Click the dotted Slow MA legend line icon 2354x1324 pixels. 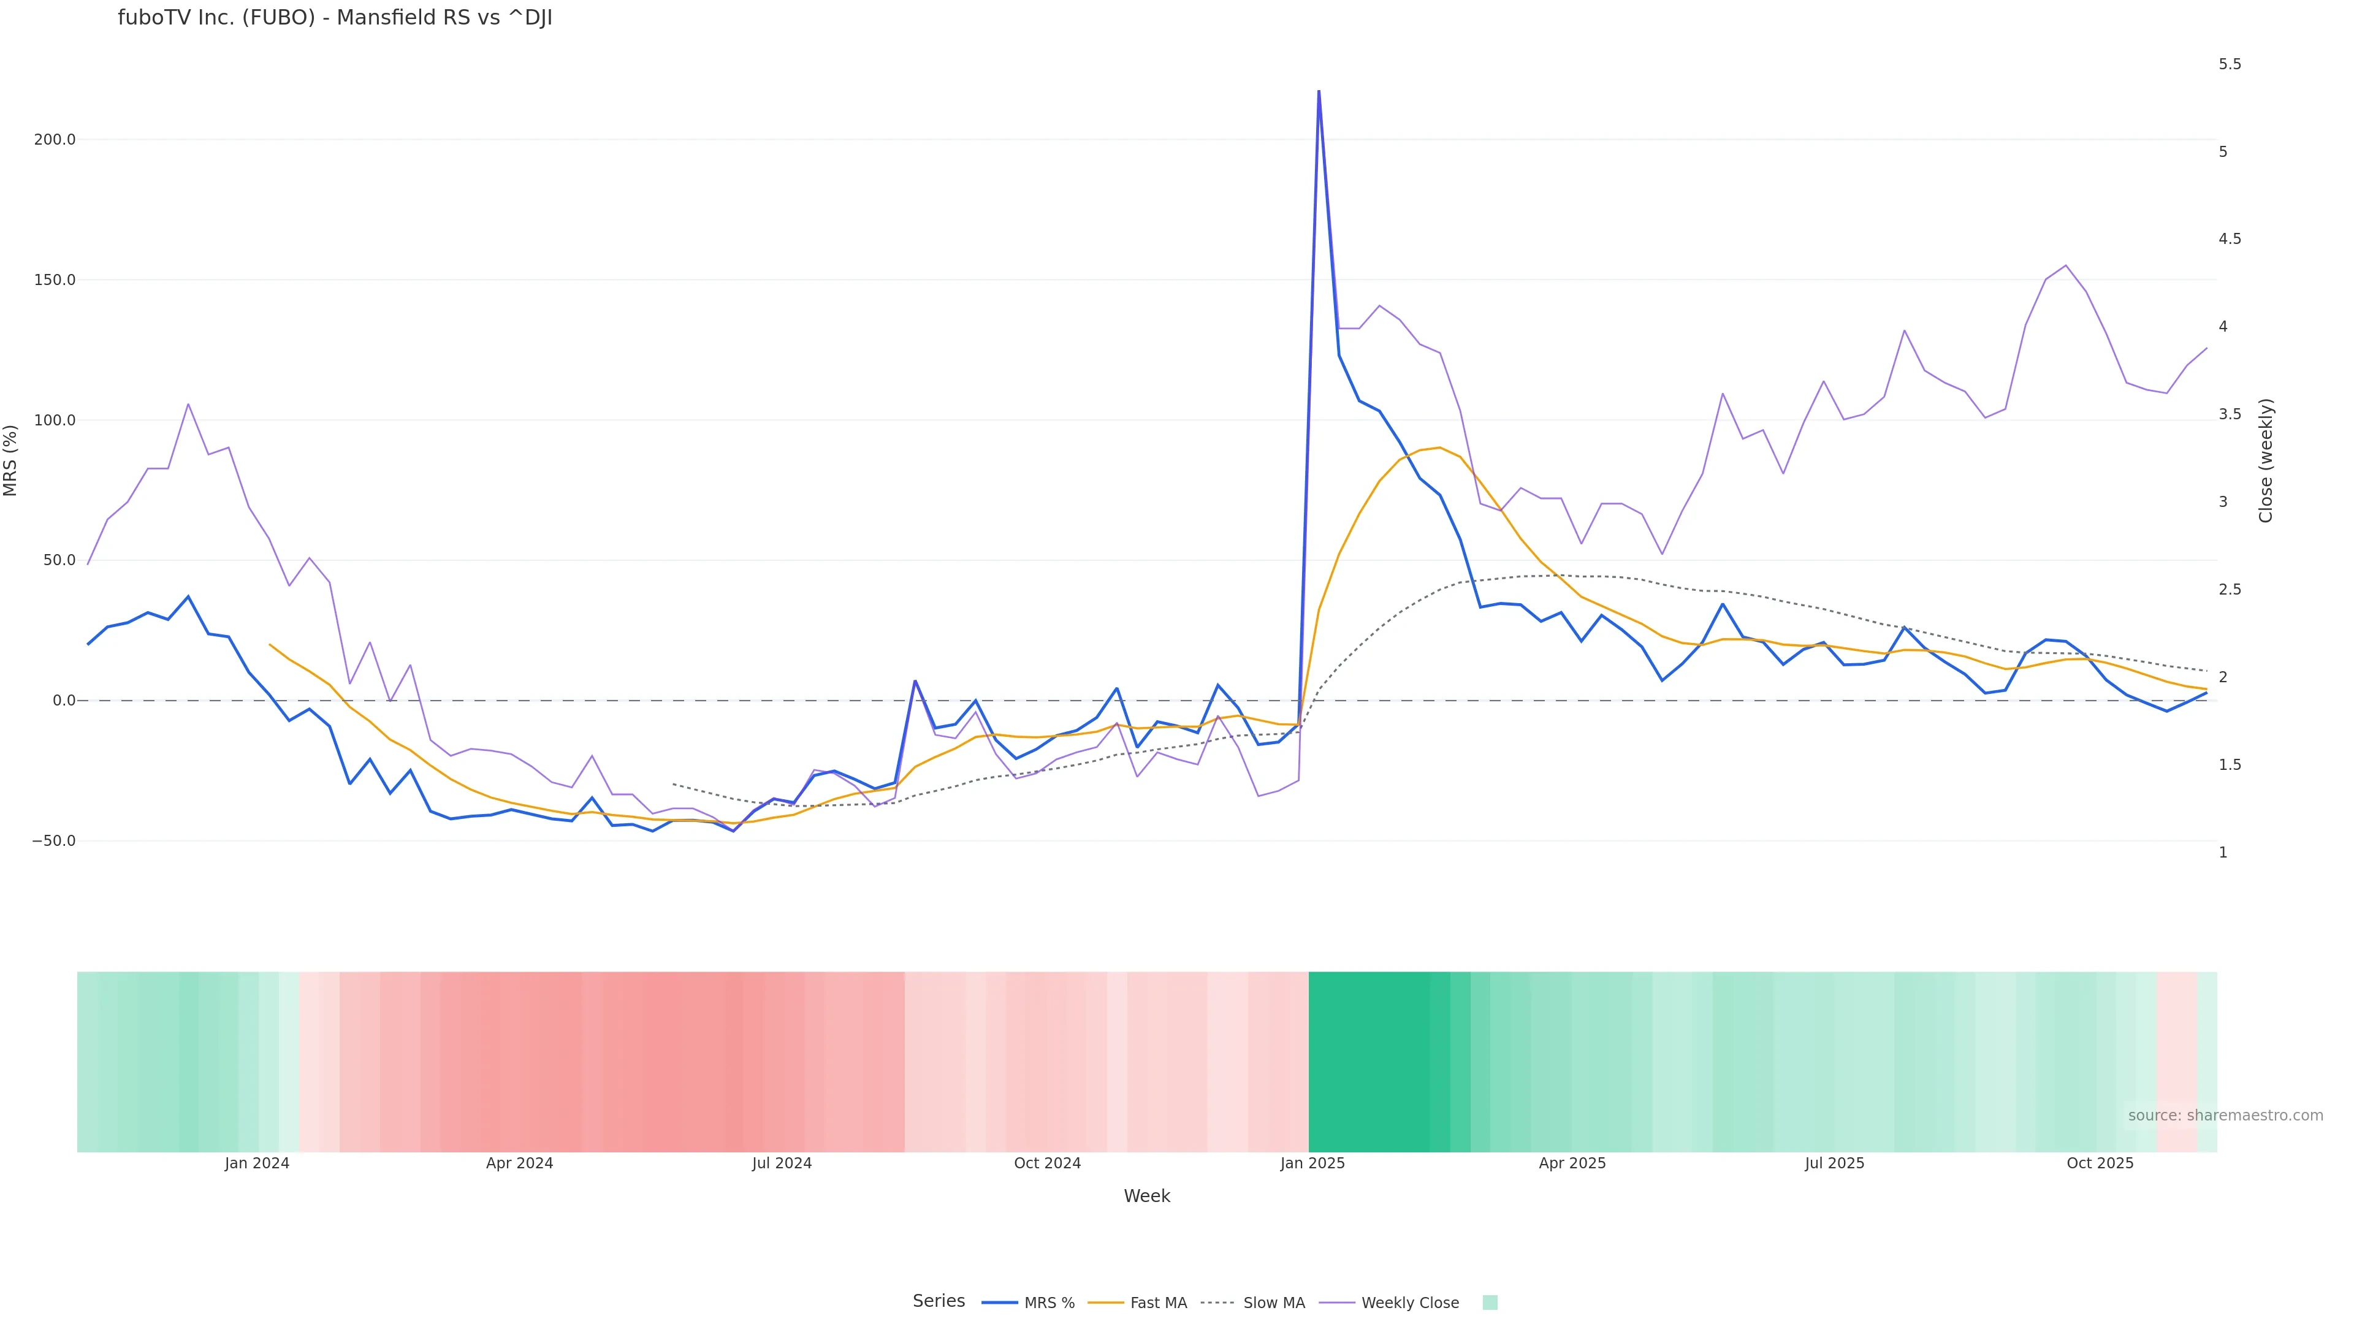1217,1303
